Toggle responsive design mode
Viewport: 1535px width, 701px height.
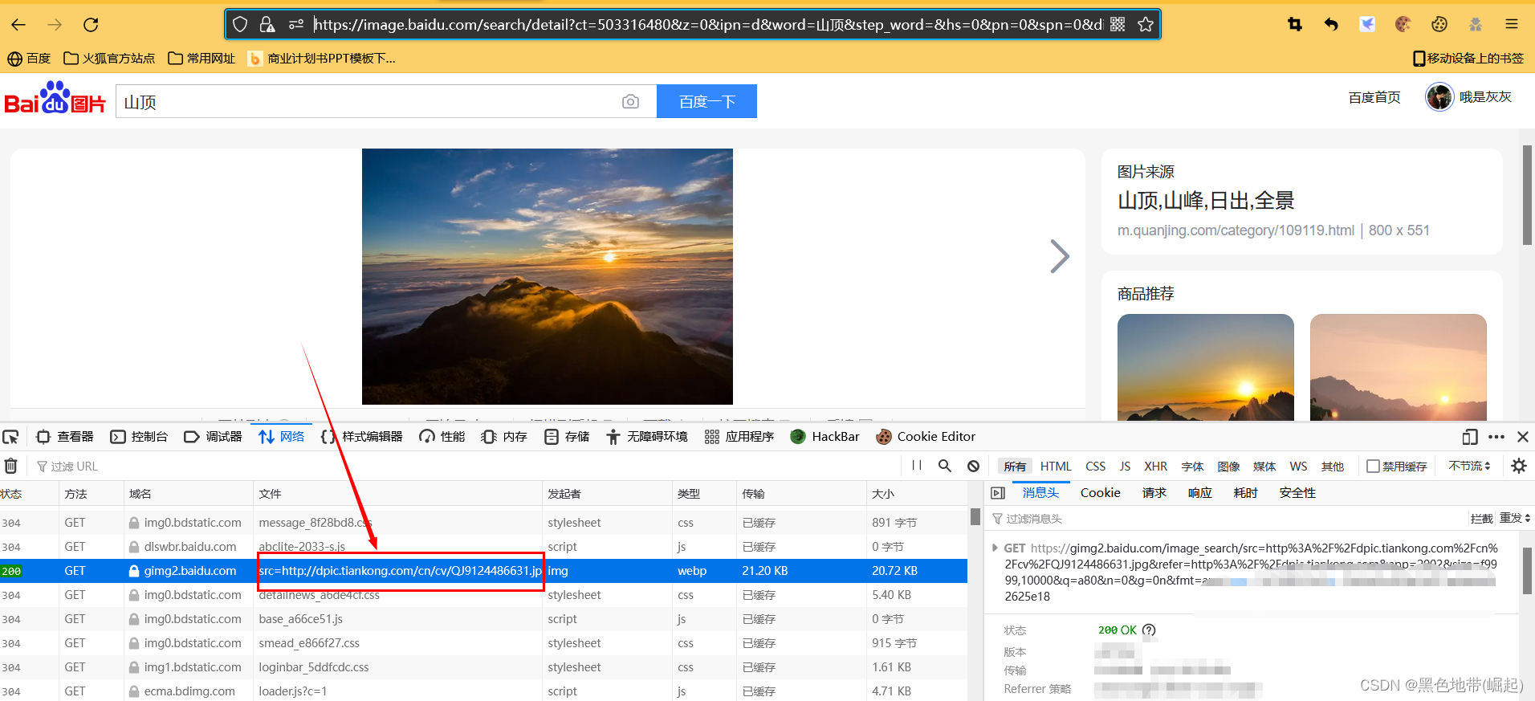tap(1470, 437)
